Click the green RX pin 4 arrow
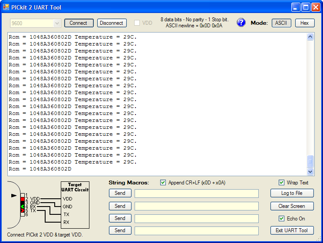 (x=23, y=207)
